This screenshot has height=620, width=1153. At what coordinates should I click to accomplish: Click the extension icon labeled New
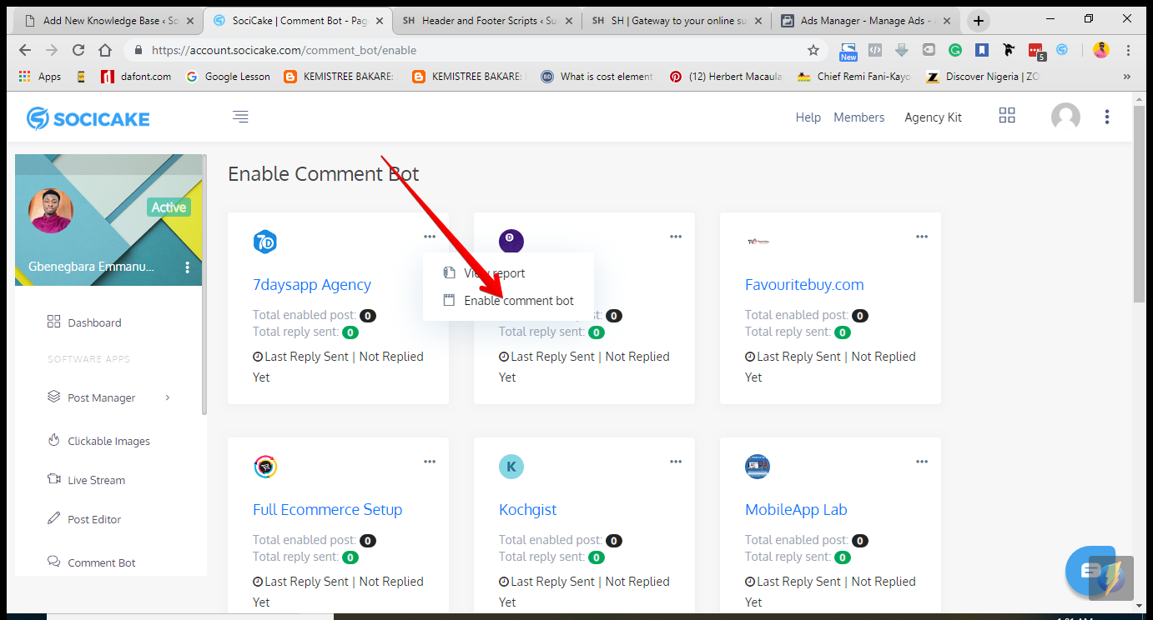click(848, 52)
